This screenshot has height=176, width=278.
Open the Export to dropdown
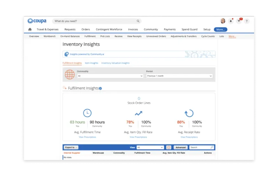71,148
